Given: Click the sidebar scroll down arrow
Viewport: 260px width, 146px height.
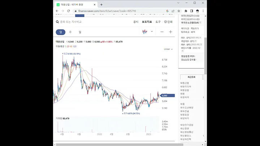Looking at the screenshot, I should pyautogui.click(x=205, y=141).
